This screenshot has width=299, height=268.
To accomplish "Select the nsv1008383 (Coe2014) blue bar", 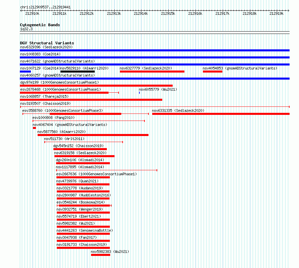I will click(155, 57).
